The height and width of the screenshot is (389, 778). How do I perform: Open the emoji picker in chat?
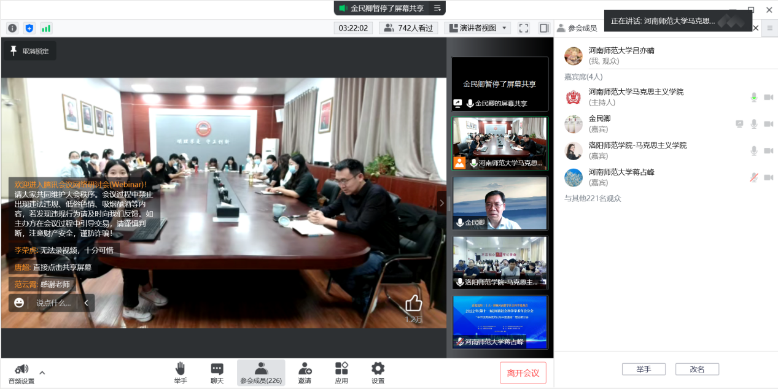pos(19,302)
